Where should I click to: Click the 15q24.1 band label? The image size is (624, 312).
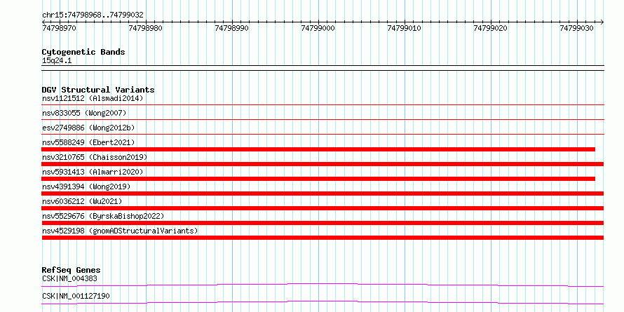click(x=57, y=61)
